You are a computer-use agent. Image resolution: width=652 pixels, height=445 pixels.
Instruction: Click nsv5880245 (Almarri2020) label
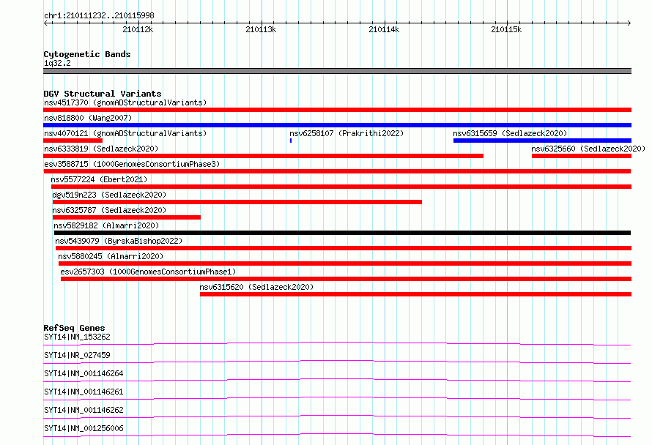coord(111,256)
